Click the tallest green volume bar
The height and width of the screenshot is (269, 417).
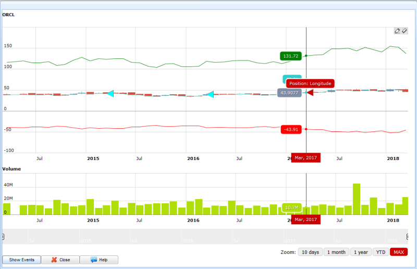click(357, 199)
